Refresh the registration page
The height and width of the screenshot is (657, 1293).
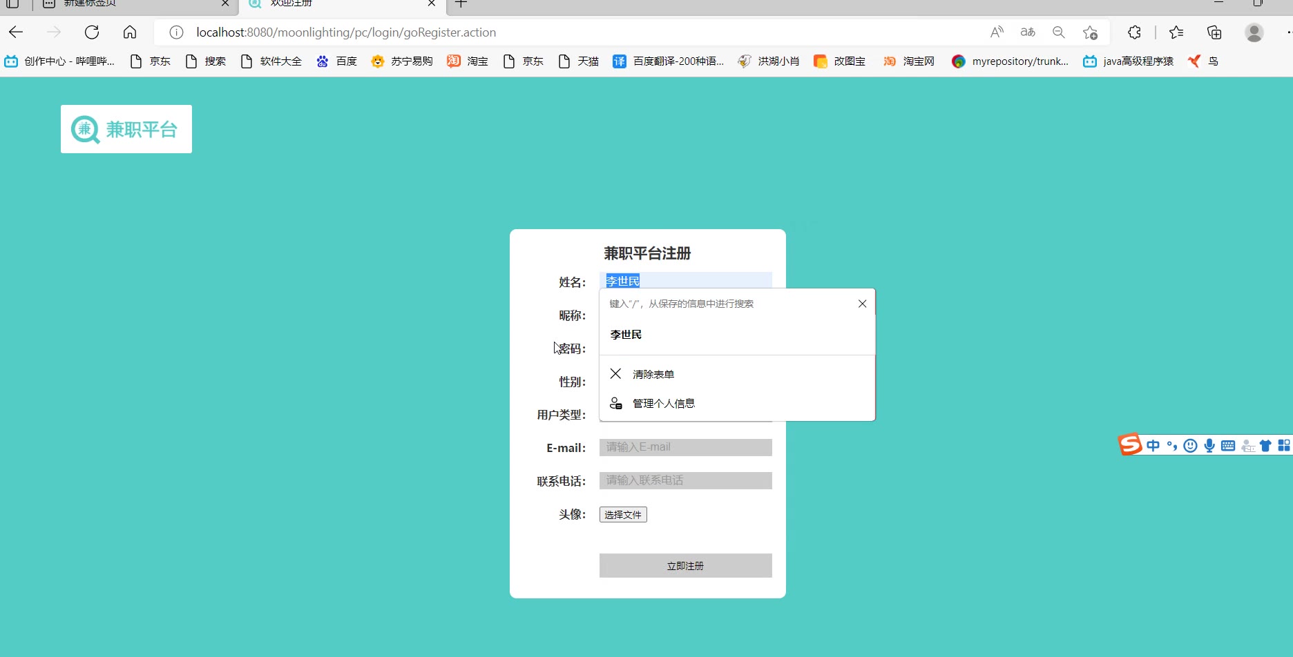92,32
